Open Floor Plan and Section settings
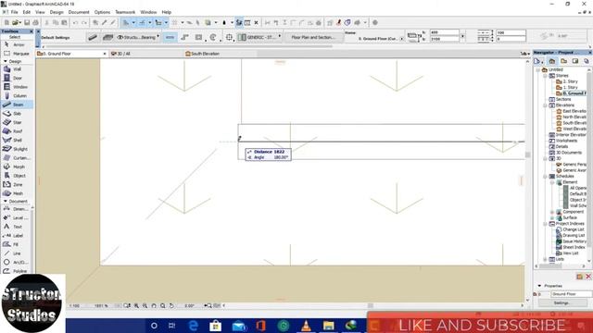This screenshot has width=593, height=333. click(313, 37)
